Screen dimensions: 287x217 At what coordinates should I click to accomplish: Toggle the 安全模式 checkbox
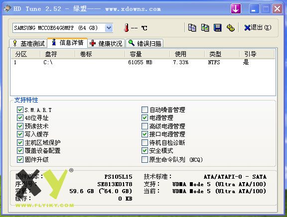tap(144, 150)
